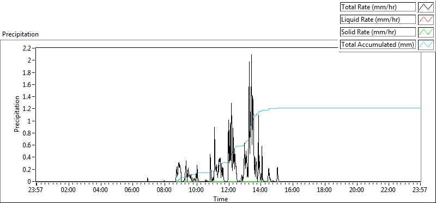Click the 02:00 x-axis tick label

click(x=69, y=190)
